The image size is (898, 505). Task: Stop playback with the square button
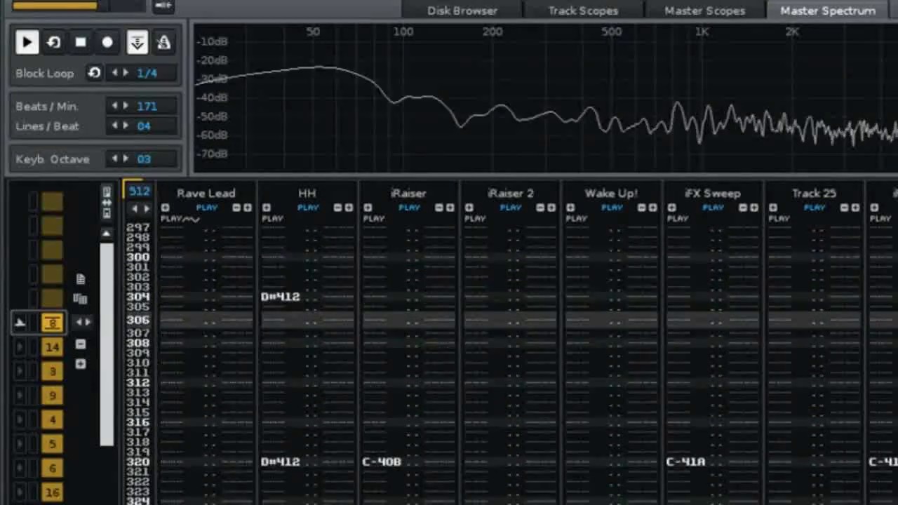click(x=81, y=42)
